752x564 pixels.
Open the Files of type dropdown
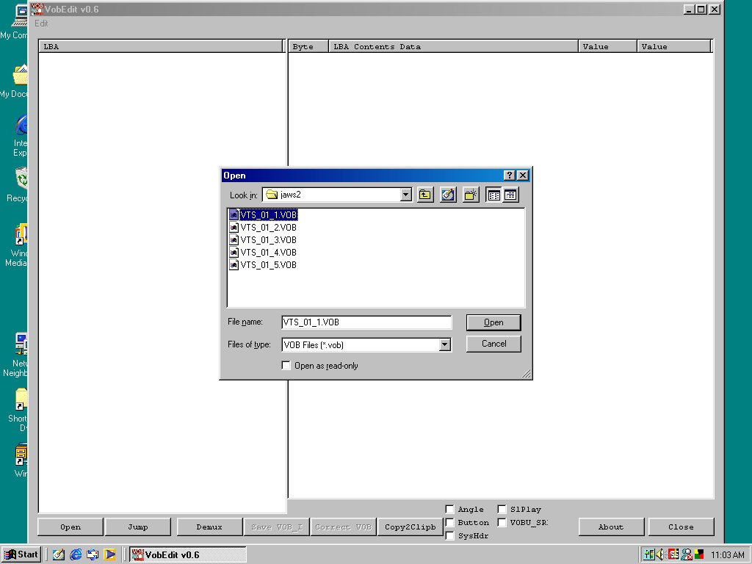pyautogui.click(x=444, y=344)
